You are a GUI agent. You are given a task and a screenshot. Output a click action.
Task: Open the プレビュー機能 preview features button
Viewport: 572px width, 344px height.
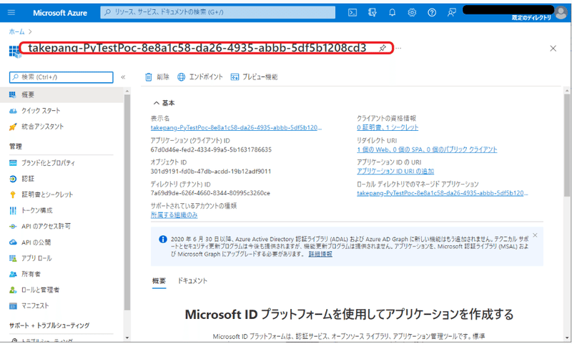[x=255, y=77]
